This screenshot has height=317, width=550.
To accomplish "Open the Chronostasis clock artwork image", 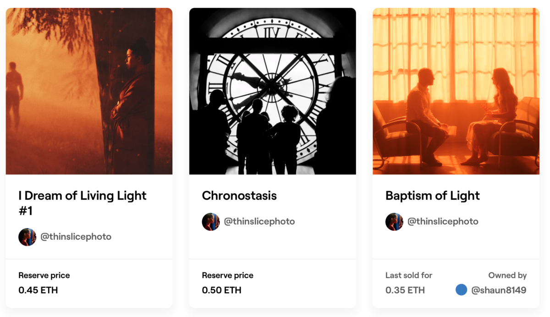I will click(x=272, y=91).
